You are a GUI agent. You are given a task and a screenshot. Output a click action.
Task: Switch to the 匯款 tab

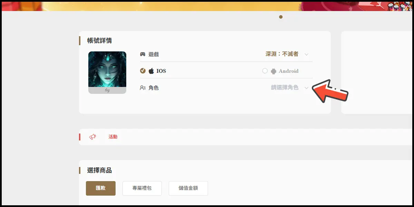click(x=101, y=188)
